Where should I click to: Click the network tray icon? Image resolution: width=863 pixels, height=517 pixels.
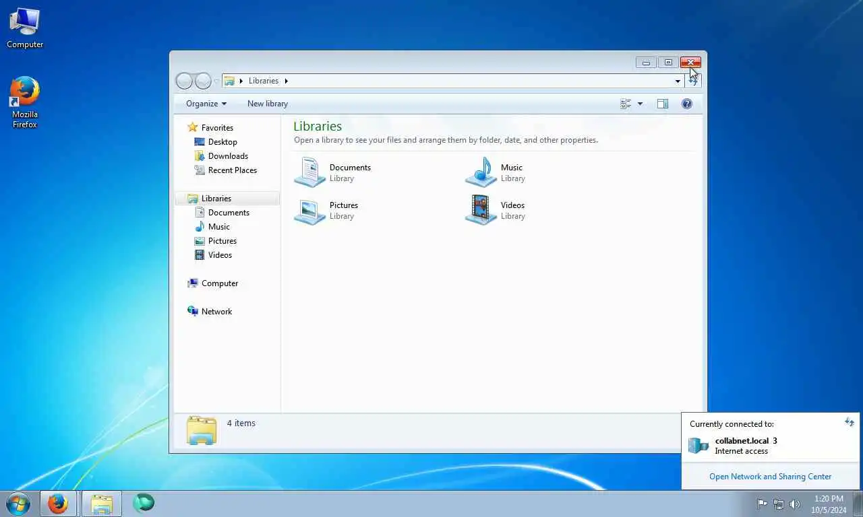(x=779, y=504)
